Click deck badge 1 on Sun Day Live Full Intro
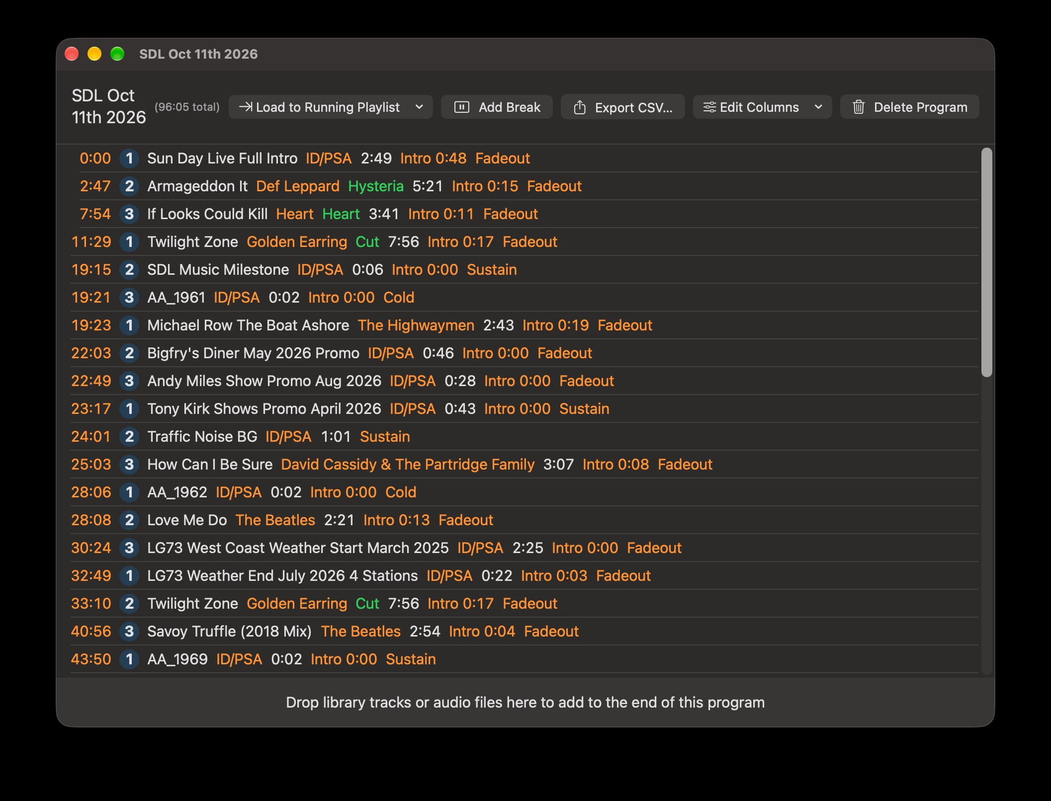This screenshot has height=801, width=1051. click(129, 159)
